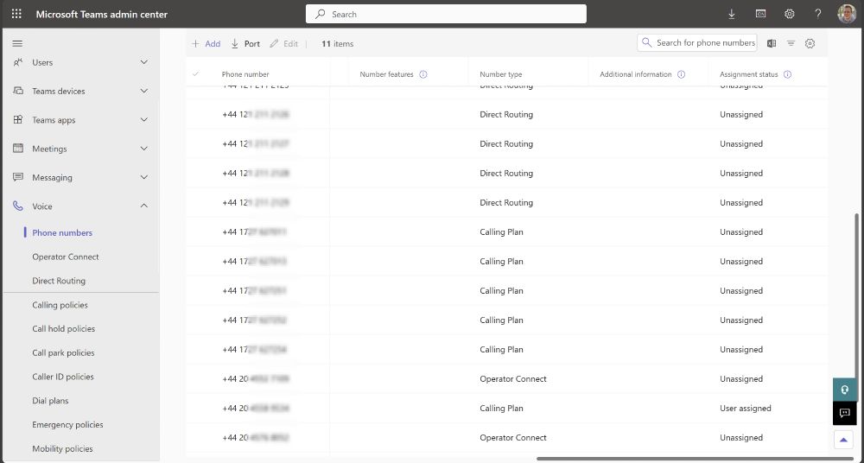Screen dimensions: 864x463
Task: Collapse the Voice section chevron
Action: [143, 206]
